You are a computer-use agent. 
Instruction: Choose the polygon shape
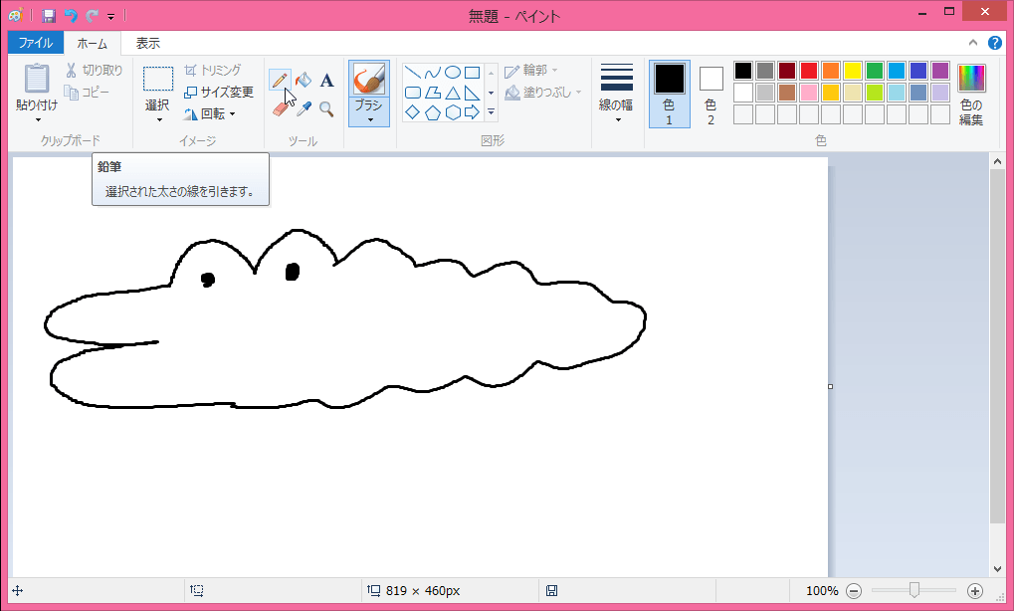[x=433, y=93]
